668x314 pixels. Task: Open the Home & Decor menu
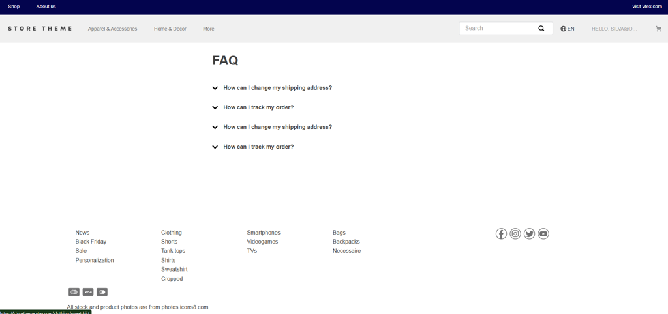click(x=170, y=29)
